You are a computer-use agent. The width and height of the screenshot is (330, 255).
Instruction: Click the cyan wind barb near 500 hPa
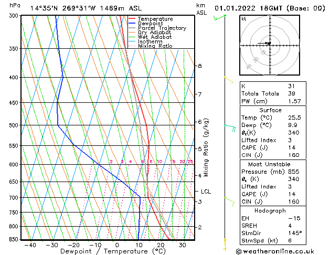point(229,126)
